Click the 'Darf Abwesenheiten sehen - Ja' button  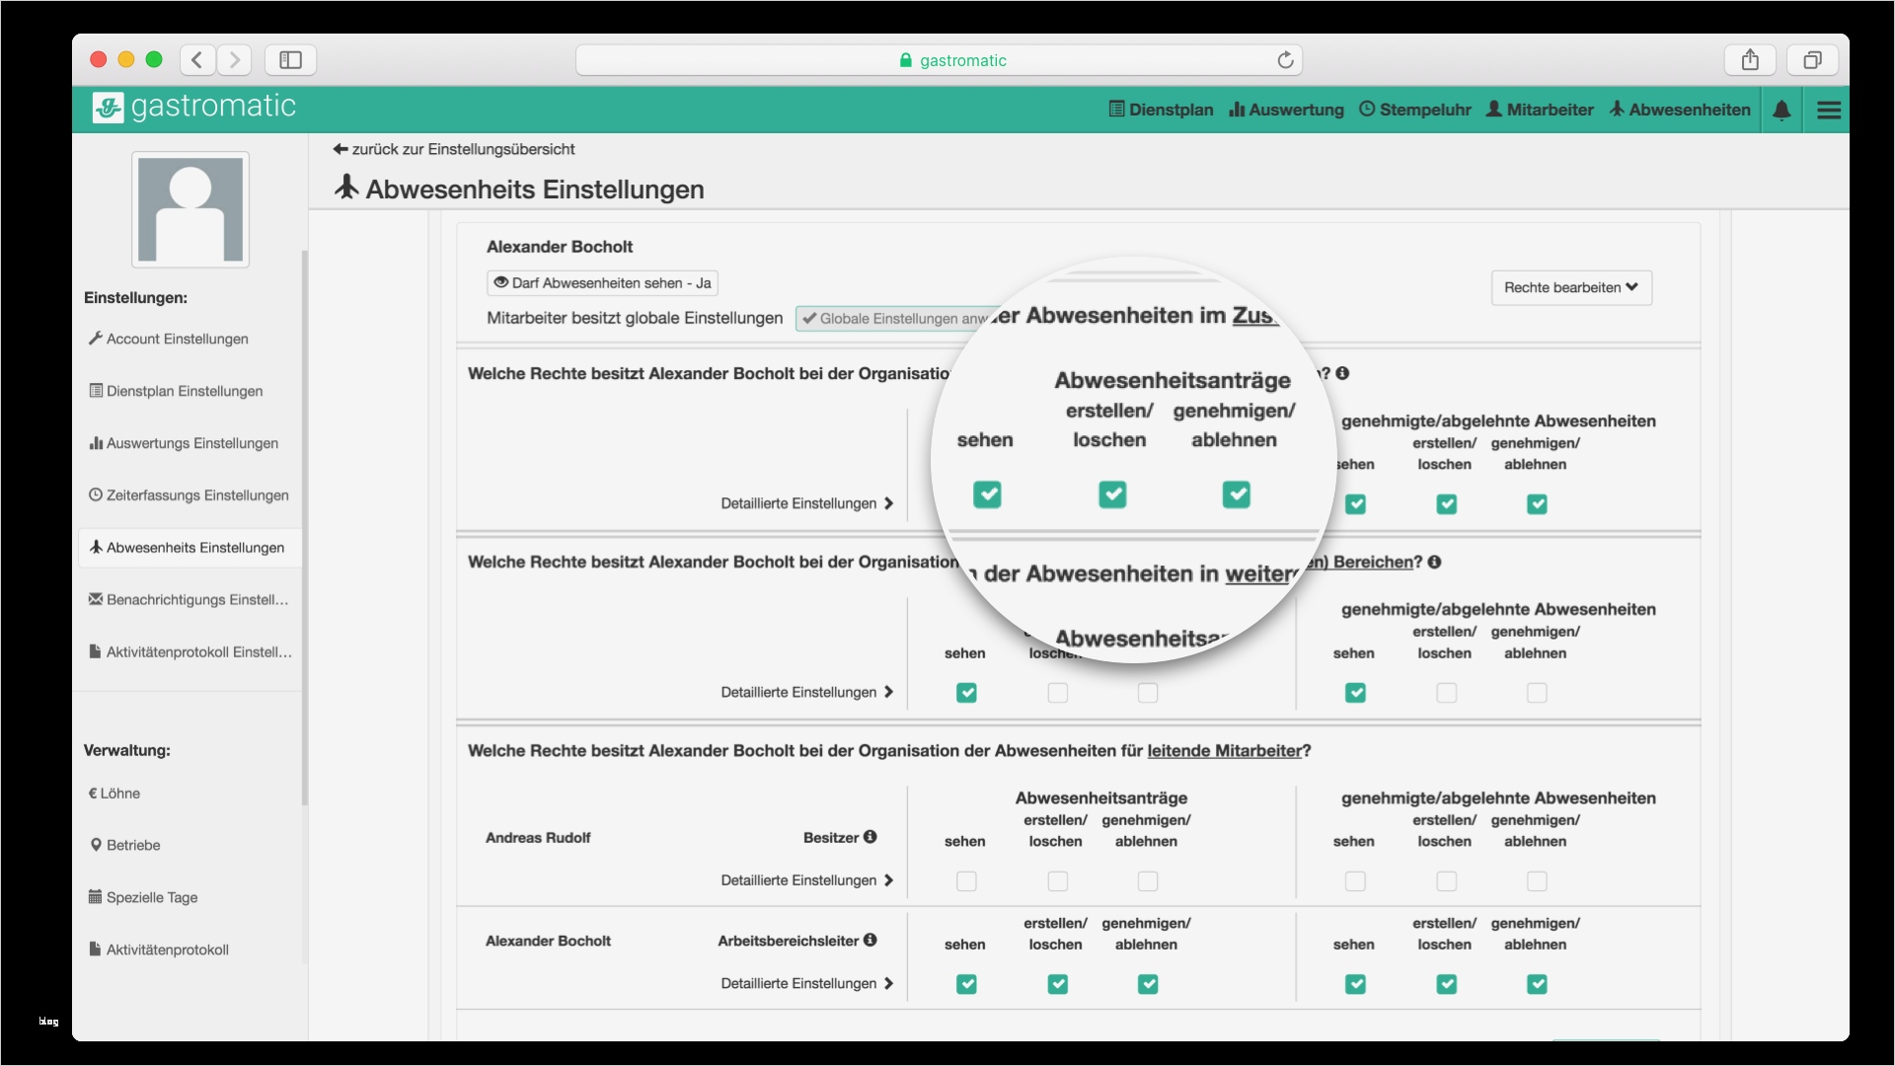pyautogui.click(x=602, y=282)
